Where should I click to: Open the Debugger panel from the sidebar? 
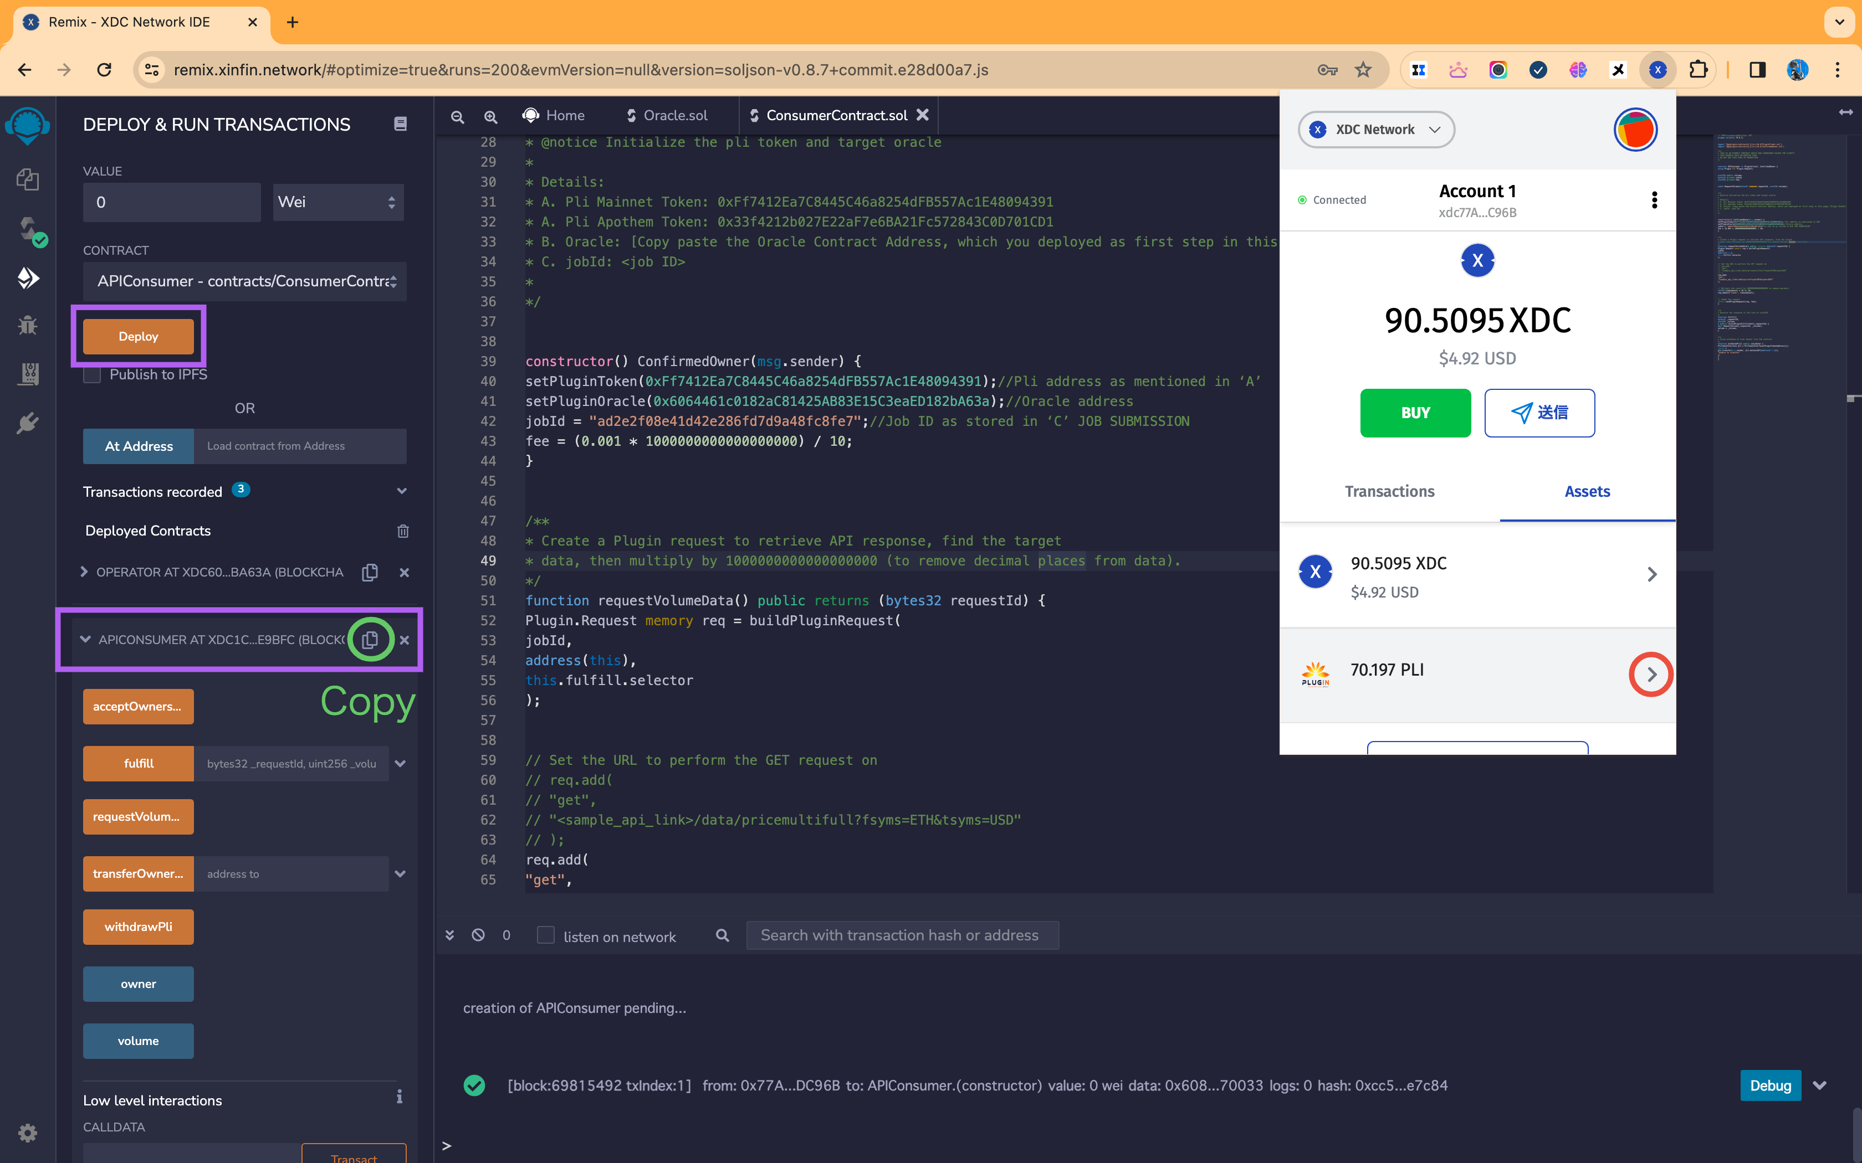[28, 326]
